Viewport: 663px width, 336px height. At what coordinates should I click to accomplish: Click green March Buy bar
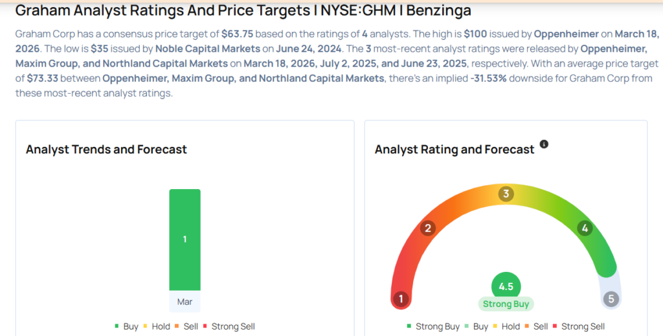tap(185, 240)
